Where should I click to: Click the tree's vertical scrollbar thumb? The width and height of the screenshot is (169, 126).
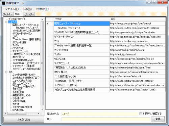tap(42, 63)
